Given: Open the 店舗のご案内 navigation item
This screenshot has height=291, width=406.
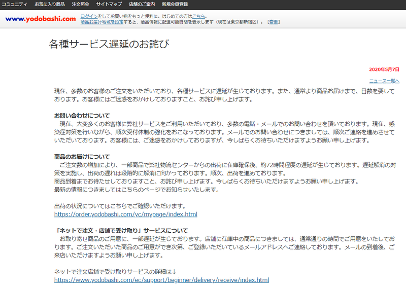Looking at the screenshot, I should tap(140, 4).
